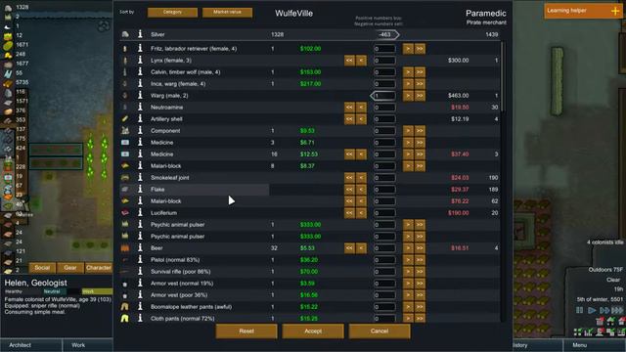View Beer info icon
Image resolution: width=626 pixels, height=352 pixels.
point(140,247)
